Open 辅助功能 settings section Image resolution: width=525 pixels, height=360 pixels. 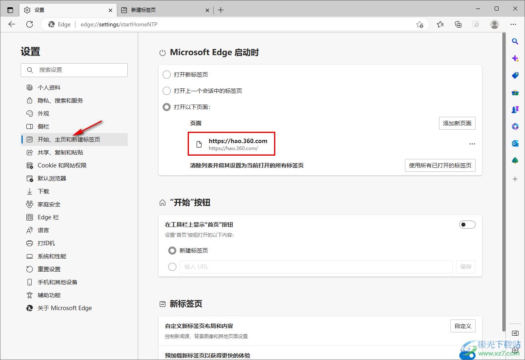(x=74, y=295)
